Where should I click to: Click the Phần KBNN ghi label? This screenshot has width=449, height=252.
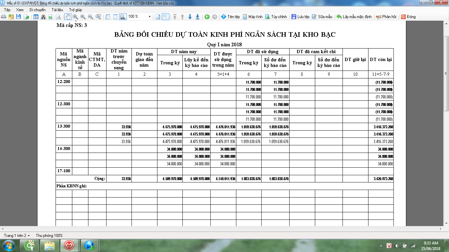click(71, 186)
